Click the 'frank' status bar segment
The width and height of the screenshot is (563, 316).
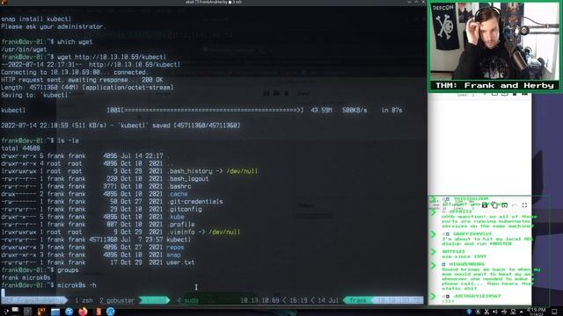[x=358, y=300]
